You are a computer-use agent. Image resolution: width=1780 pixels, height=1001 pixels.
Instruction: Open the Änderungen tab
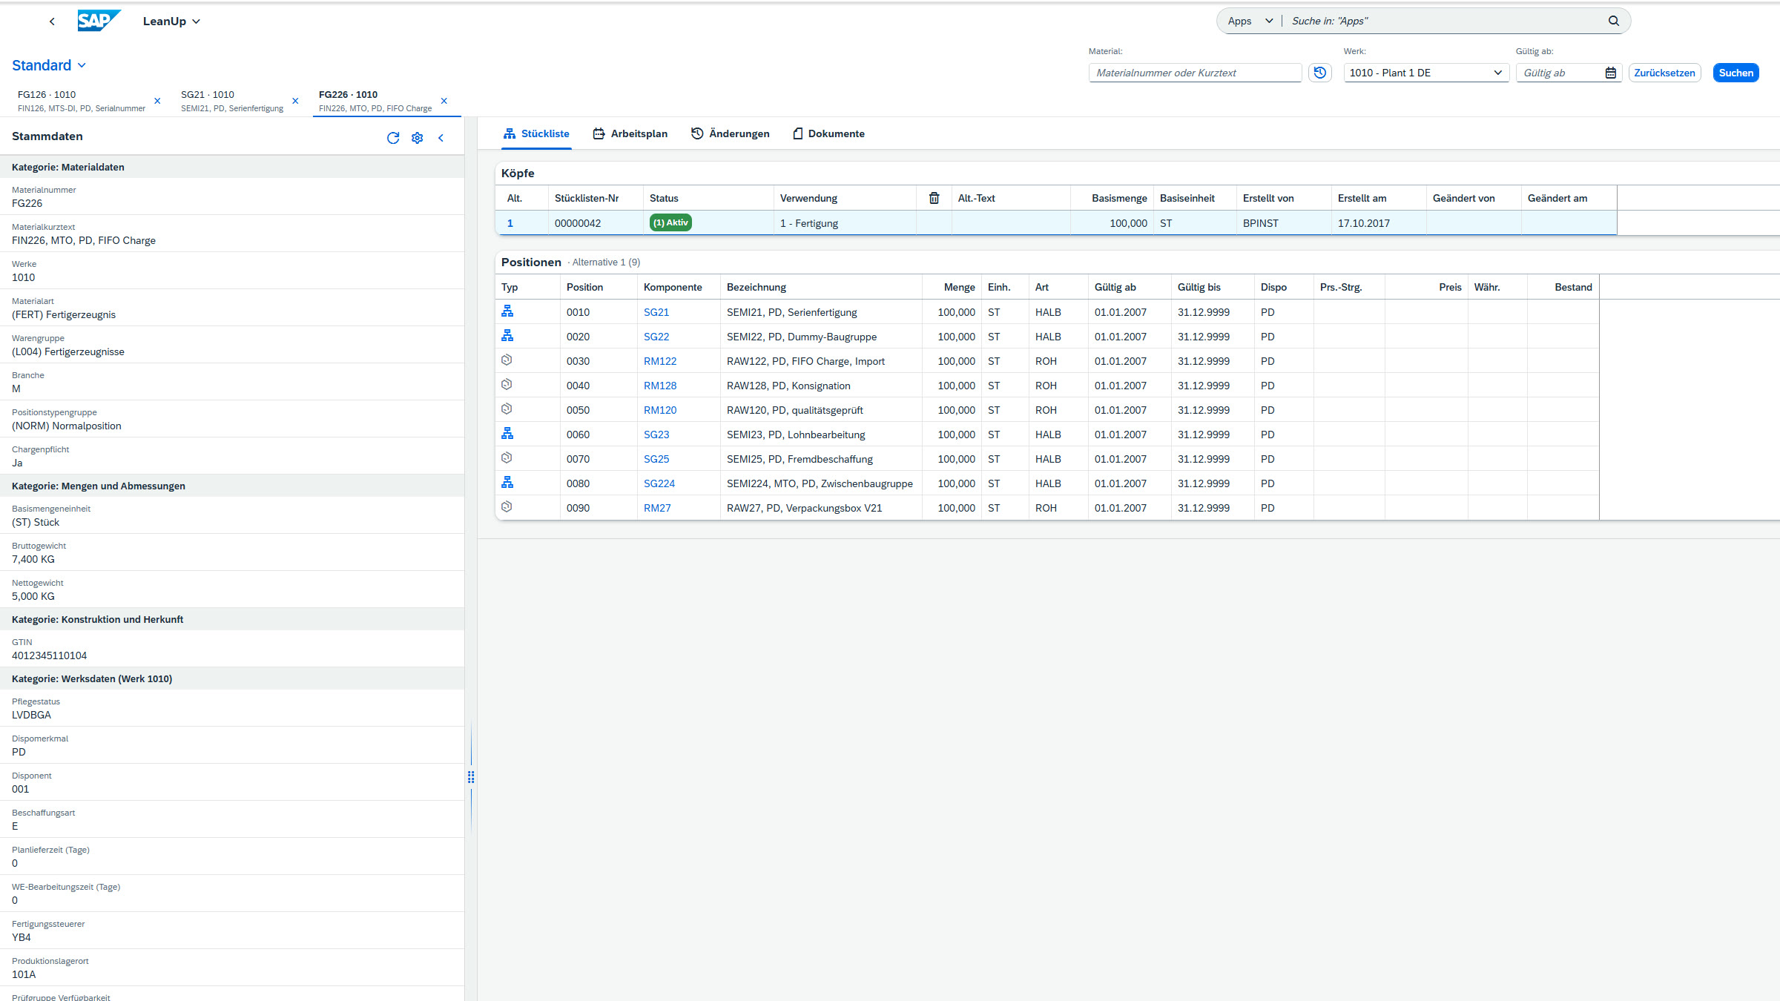(731, 133)
